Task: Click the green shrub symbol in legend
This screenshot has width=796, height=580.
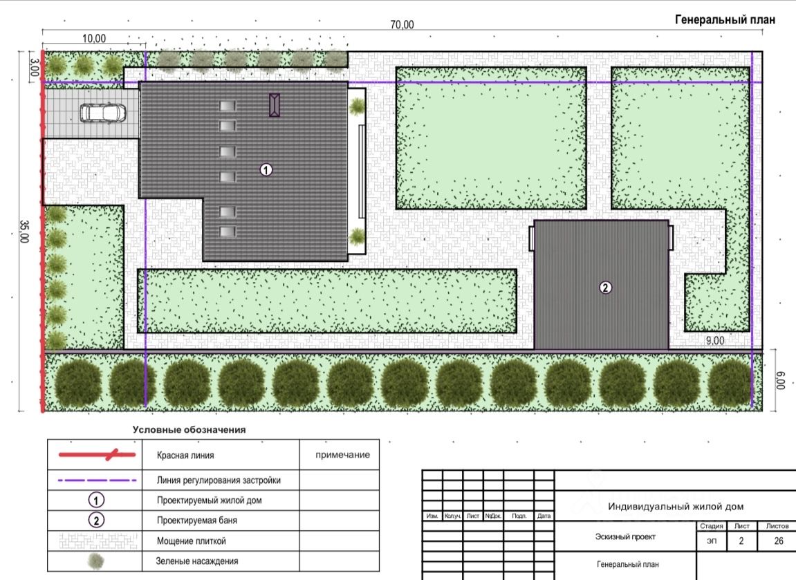Action: pyautogui.click(x=95, y=561)
